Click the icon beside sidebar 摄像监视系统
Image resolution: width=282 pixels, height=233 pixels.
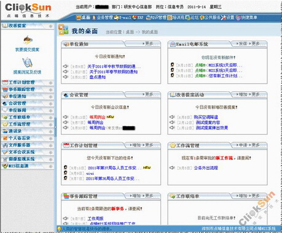coord(5,159)
